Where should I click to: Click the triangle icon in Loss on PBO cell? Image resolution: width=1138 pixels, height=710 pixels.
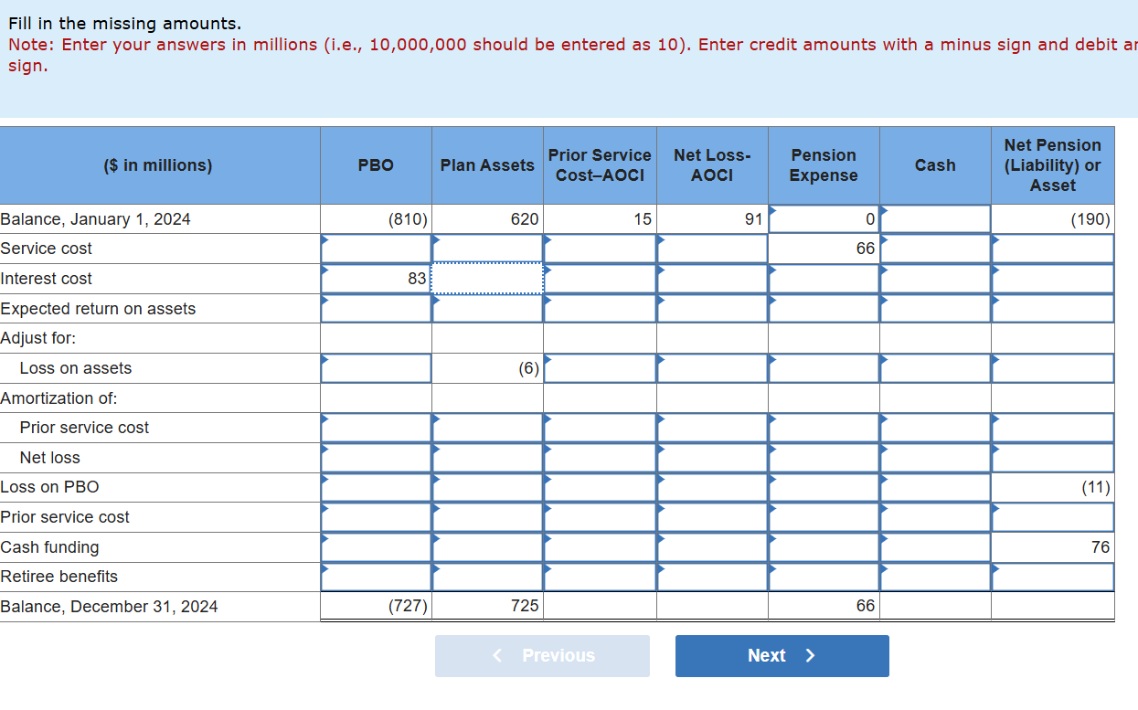pos(324,481)
